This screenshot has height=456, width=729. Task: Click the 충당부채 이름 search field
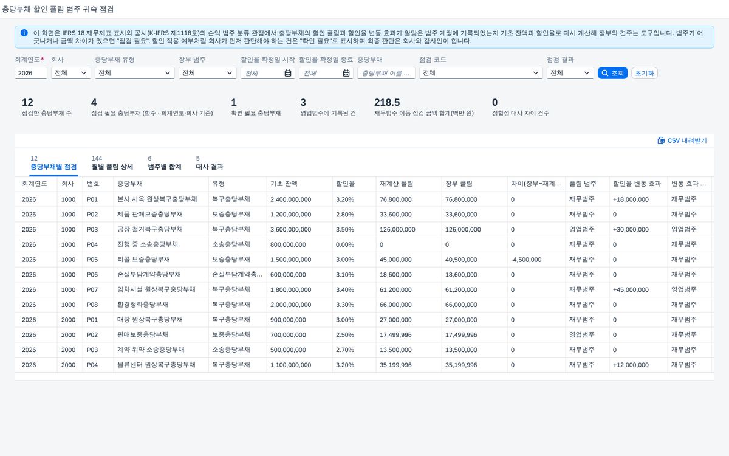tap(386, 73)
